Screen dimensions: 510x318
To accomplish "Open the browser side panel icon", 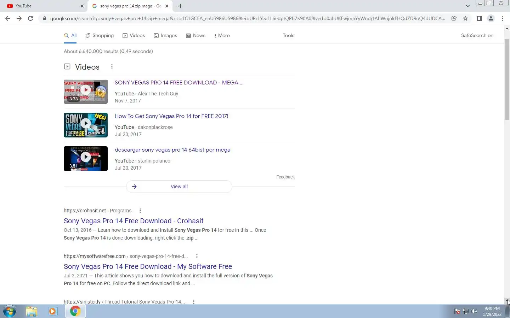I will tap(479, 18).
